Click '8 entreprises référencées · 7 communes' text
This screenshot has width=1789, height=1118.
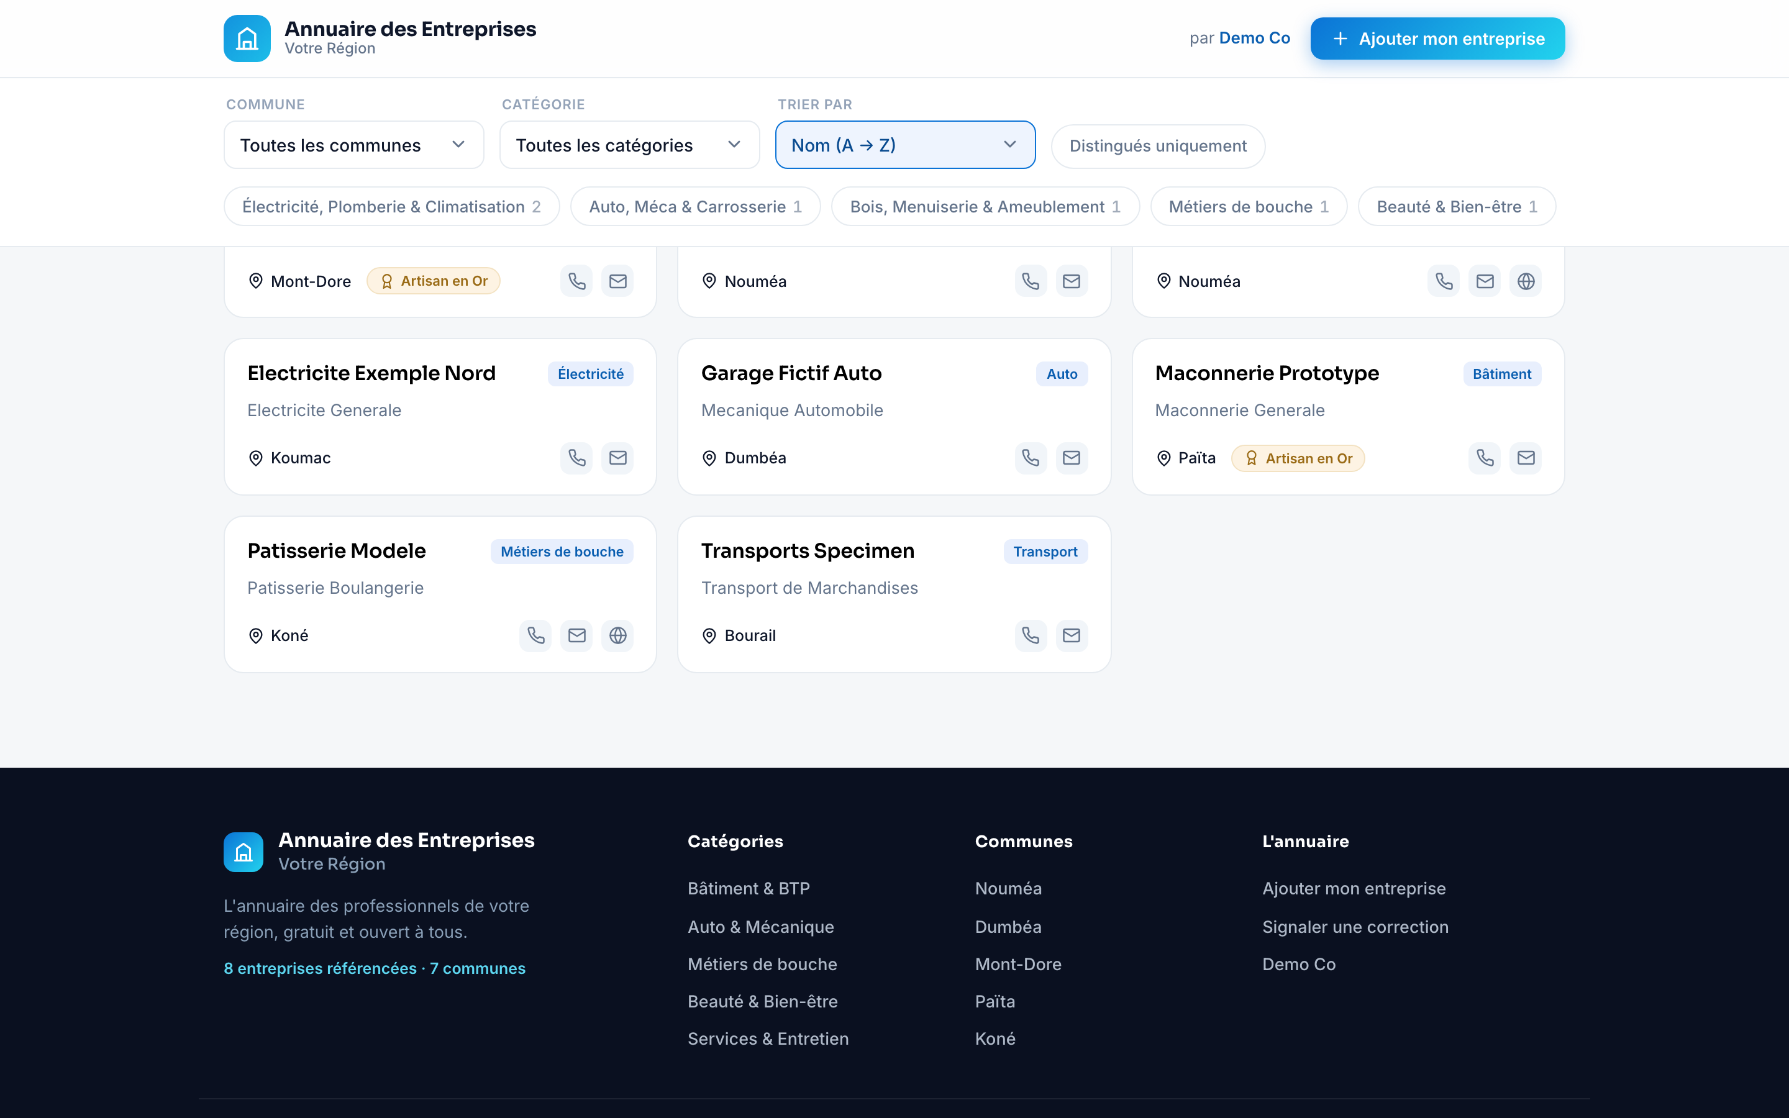(x=374, y=968)
